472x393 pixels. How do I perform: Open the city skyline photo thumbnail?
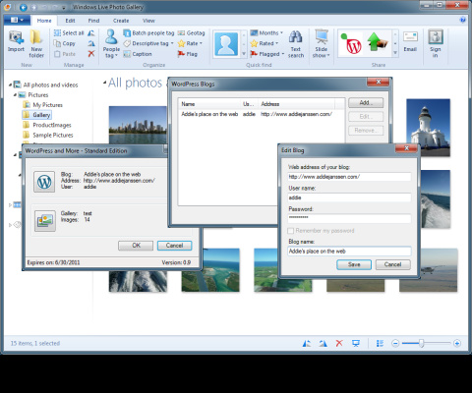click(139, 125)
